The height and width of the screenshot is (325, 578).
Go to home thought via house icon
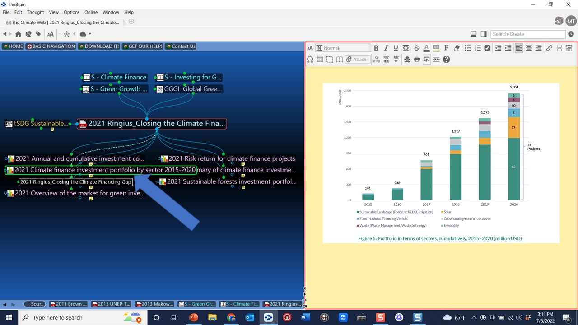[18, 34]
